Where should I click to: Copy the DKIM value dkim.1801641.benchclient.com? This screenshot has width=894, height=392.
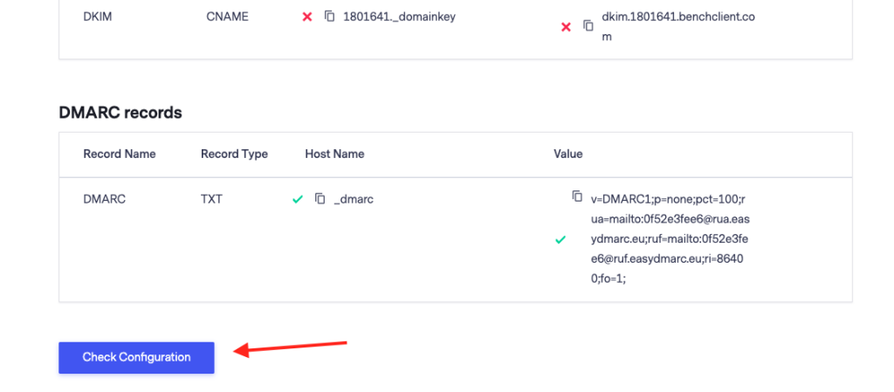coord(590,26)
